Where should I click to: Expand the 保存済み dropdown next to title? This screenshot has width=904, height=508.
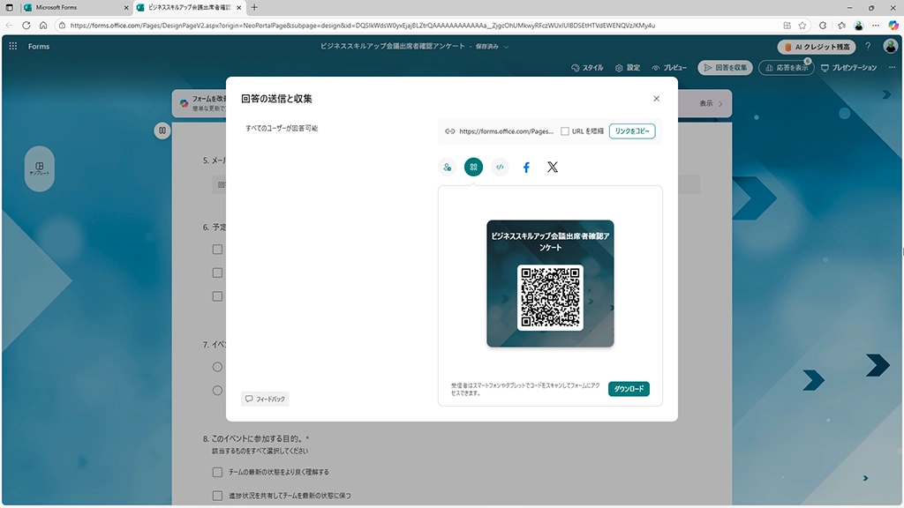tap(506, 46)
